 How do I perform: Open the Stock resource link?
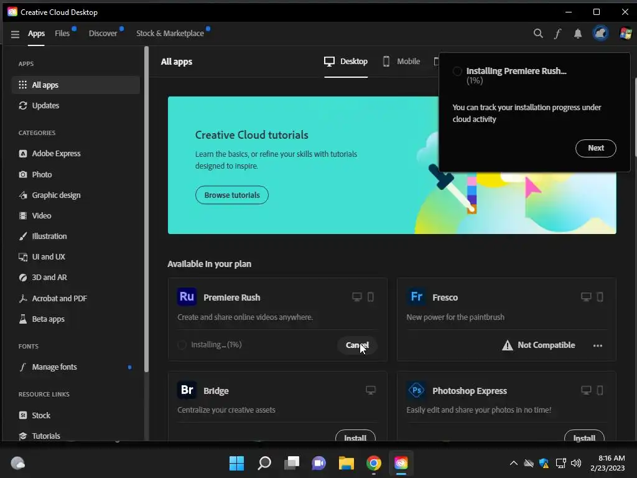(75, 415)
